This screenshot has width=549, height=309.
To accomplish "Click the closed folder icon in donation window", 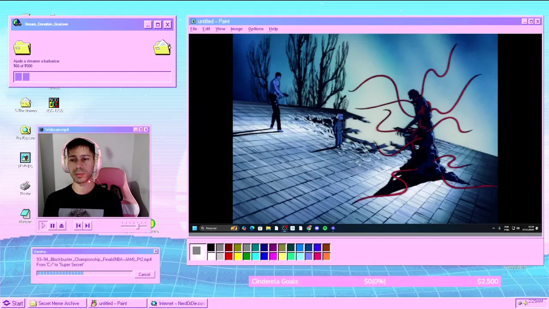I will click(x=22, y=48).
